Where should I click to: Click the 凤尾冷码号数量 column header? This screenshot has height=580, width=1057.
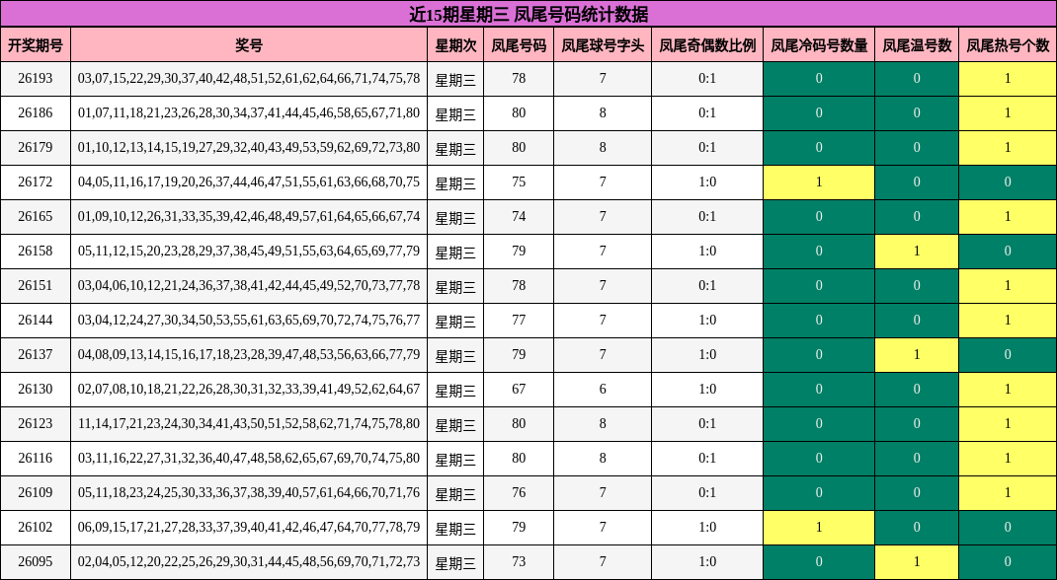819,45
